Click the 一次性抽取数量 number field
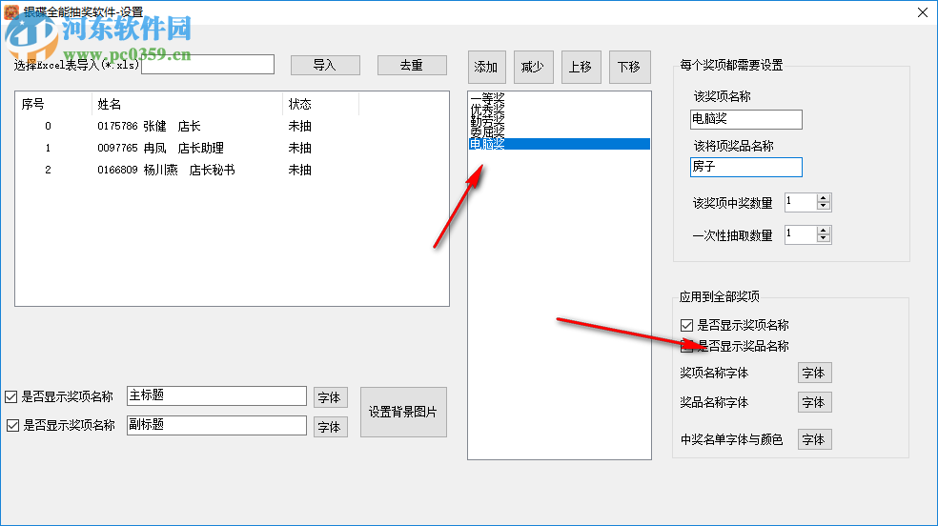Viewport: 938px width, 526px height. point(801,234)
